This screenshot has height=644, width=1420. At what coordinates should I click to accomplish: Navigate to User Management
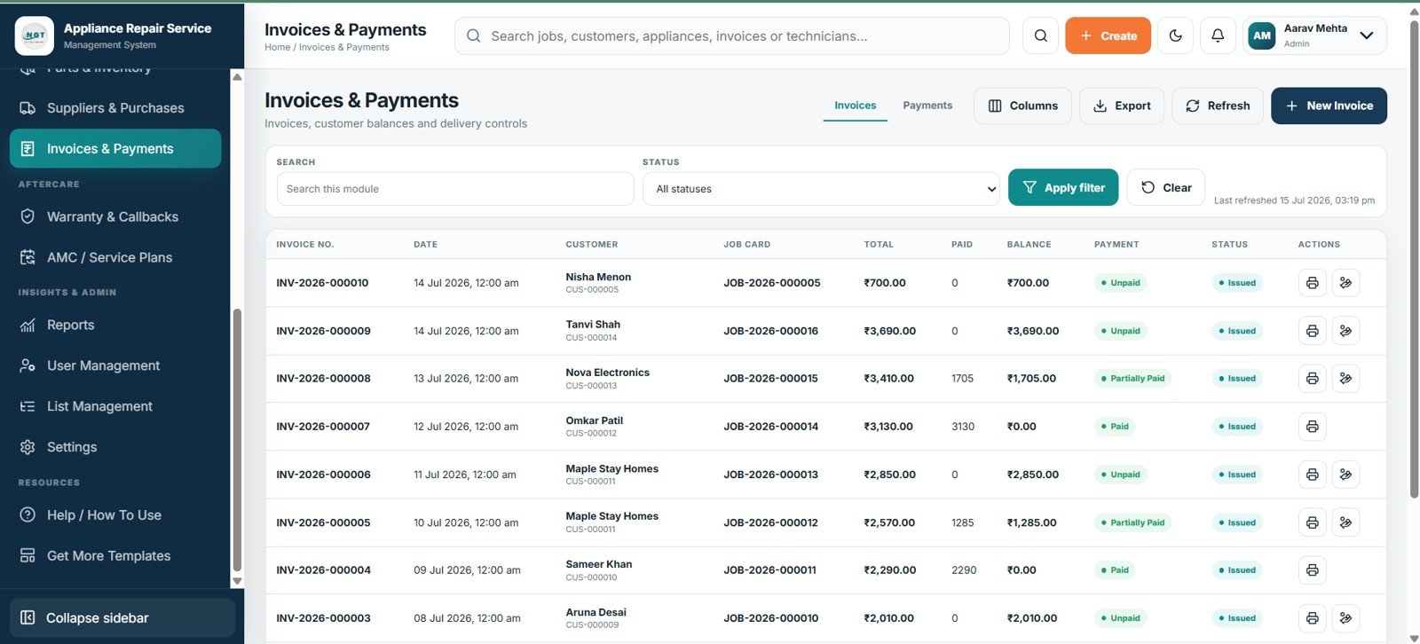pos(115,365)
